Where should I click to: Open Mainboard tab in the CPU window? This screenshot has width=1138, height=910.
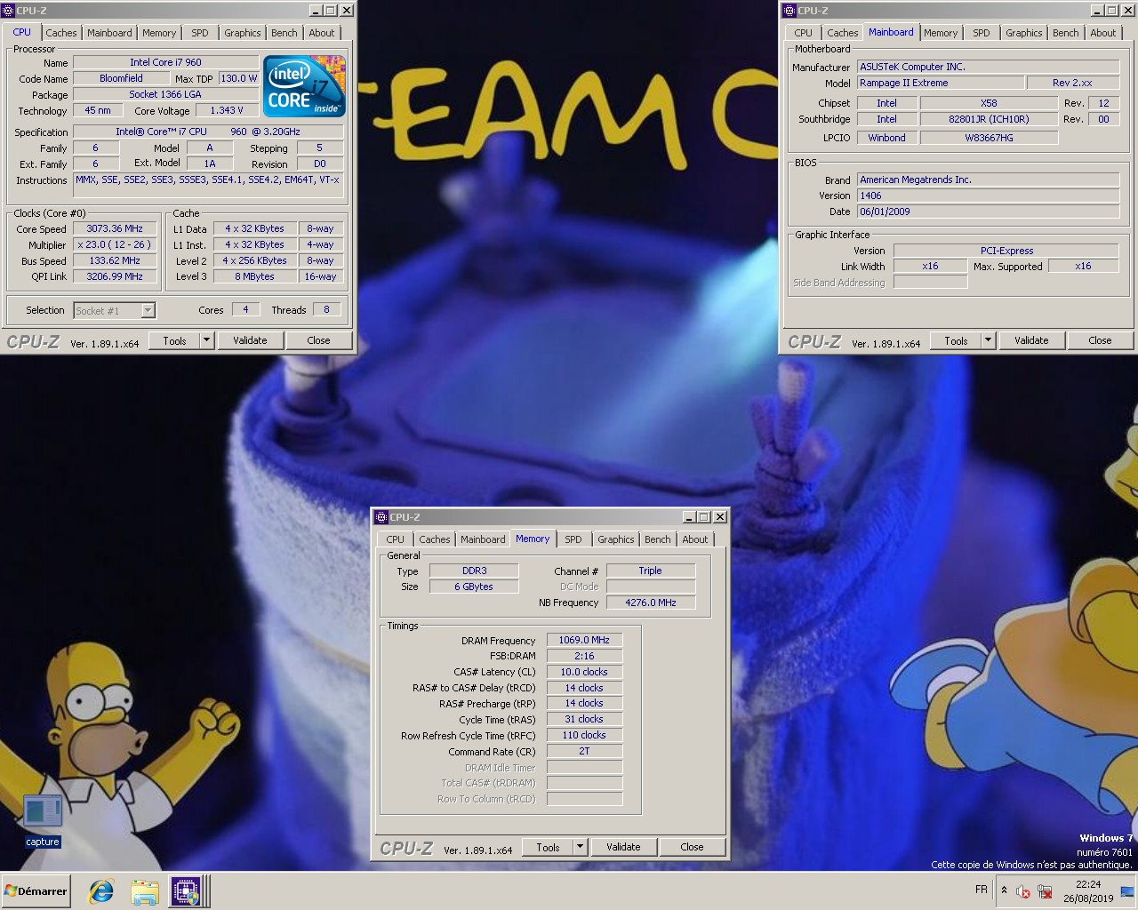[109, 33]
